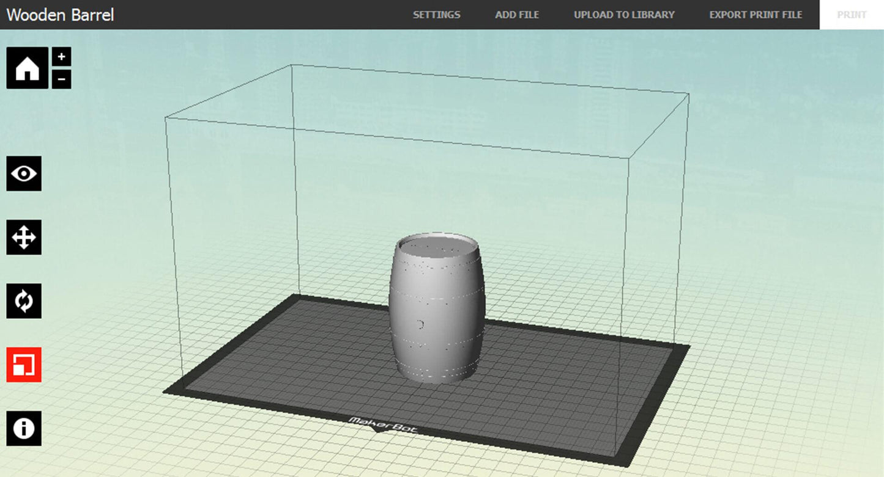The height and width of the screenshot is (477, 884).
Task: Enable move mode for the barrel
Action: (23, 238)
